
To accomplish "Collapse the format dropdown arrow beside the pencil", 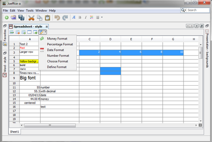I will pyautogui.click(x=46, y=32).
